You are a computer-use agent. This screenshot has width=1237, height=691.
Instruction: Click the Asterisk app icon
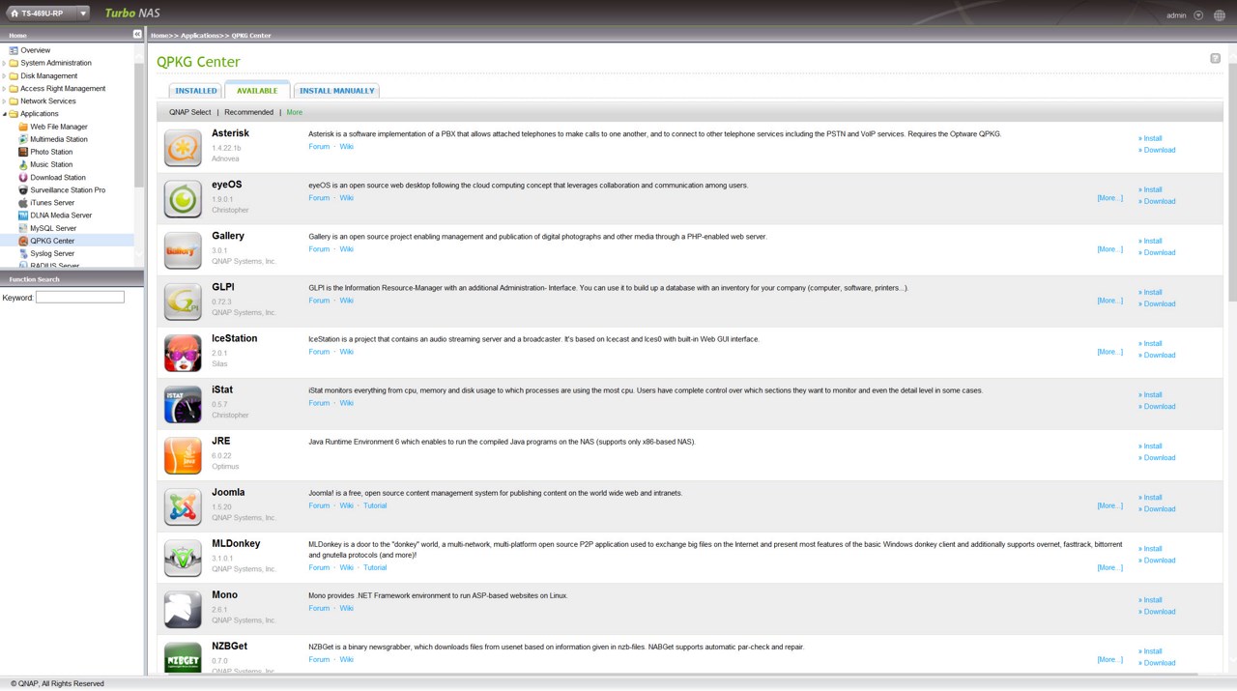coord(183,148)
